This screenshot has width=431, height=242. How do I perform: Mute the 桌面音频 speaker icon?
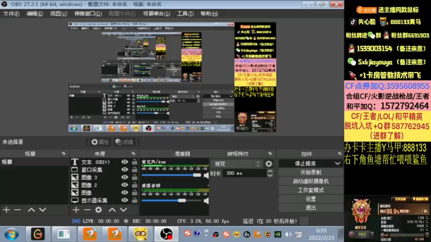[206, 201]
